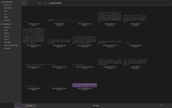Image resolution: width=172 pixels, height=108 pixels.
Task: Select the glyph-latin-nordic.png thumbnail
Action: coord(110,42)
